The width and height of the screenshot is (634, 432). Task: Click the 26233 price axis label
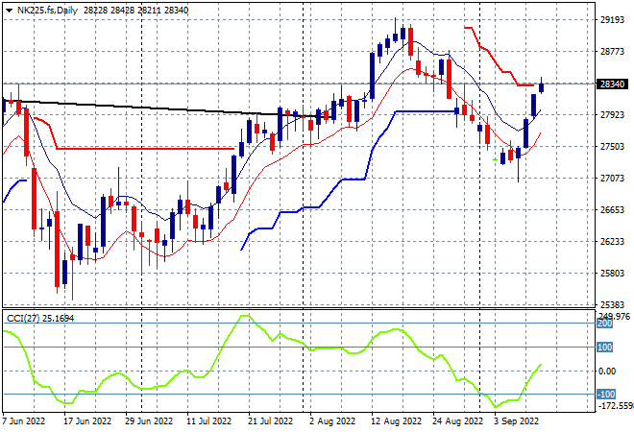click(x=612, y=241)
